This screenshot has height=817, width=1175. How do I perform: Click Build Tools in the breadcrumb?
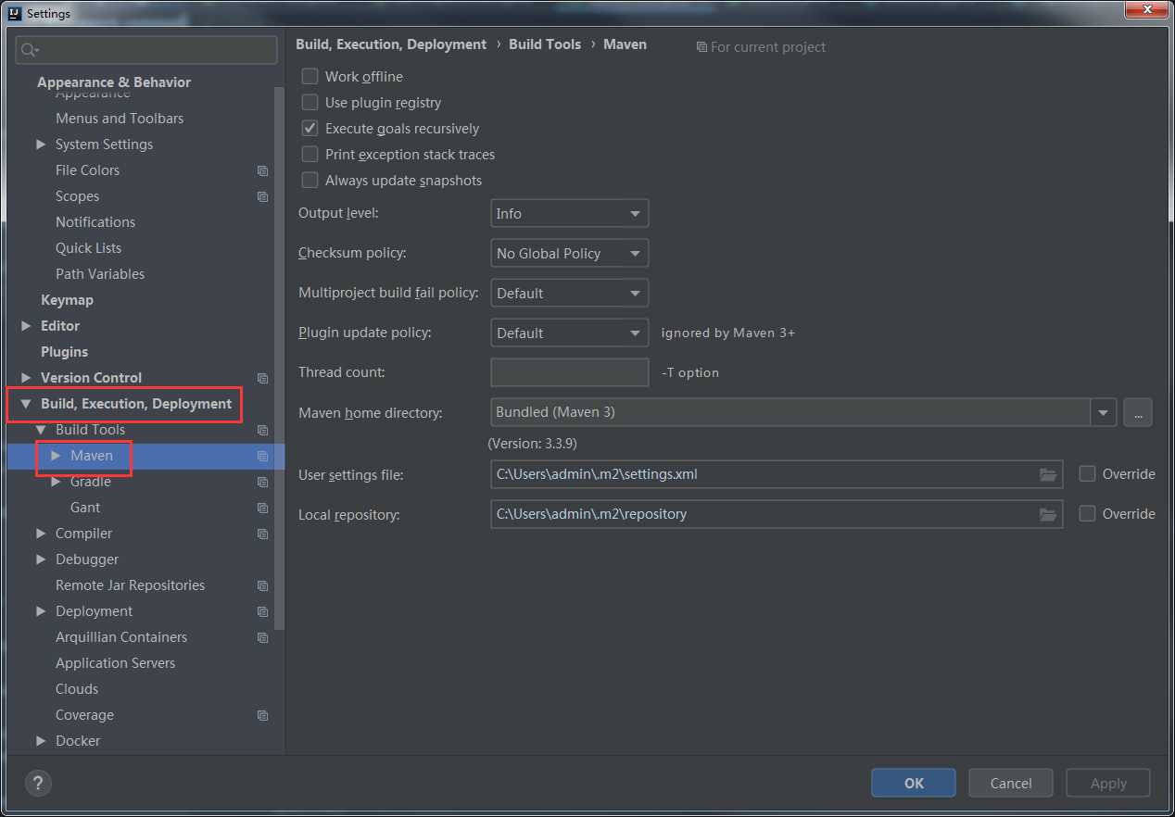pyautogui.click(x=545, y=44)
